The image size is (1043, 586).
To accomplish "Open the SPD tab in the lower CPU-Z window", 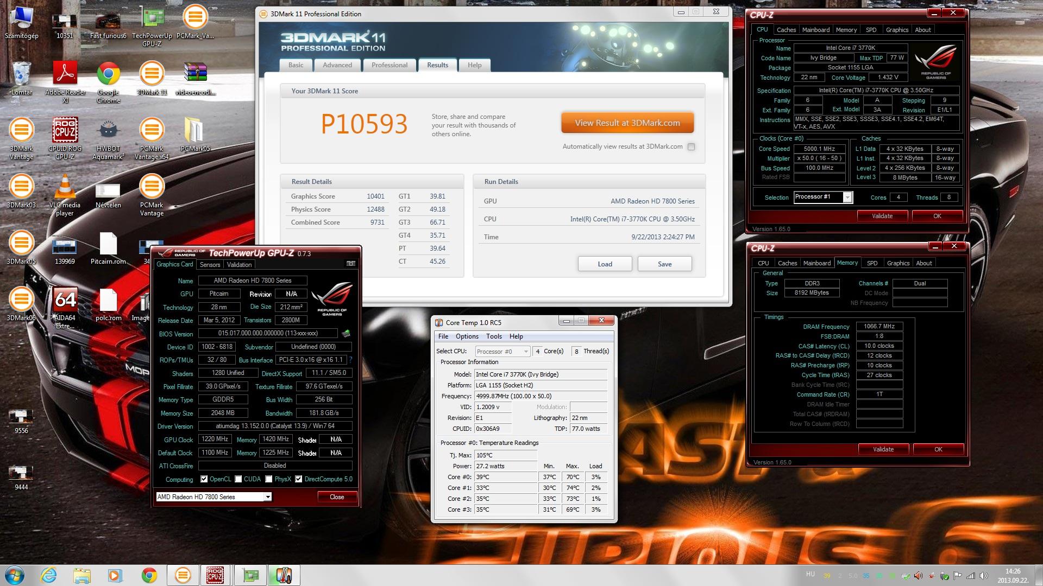I will [872, 263].
